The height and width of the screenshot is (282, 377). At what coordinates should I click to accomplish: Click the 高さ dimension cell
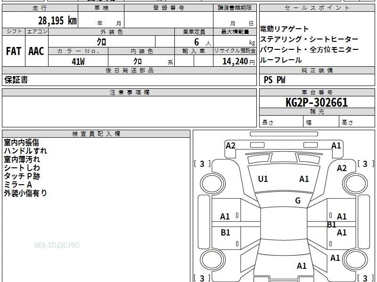[357, 122]
